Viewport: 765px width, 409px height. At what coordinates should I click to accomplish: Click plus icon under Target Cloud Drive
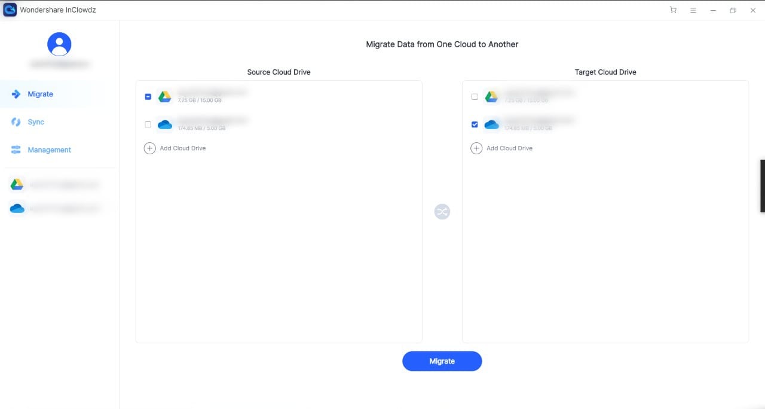point(476,148)
